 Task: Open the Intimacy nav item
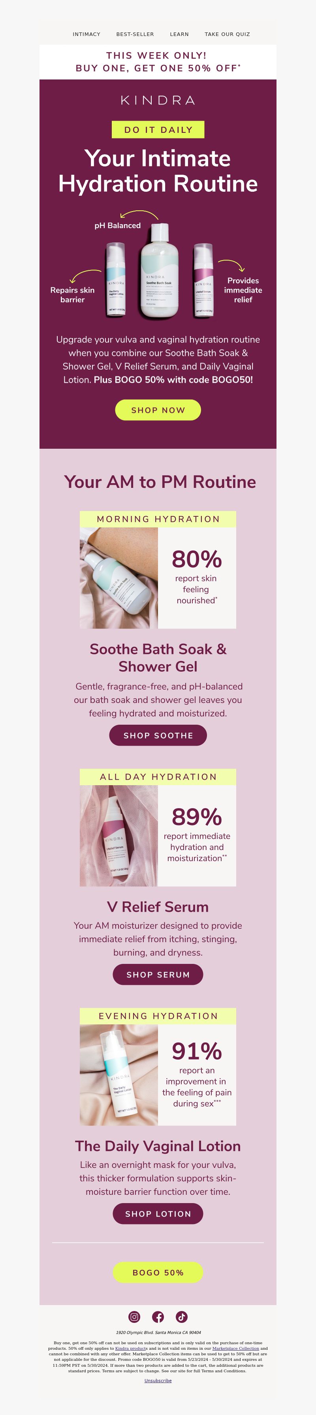[x=87, y=34]
